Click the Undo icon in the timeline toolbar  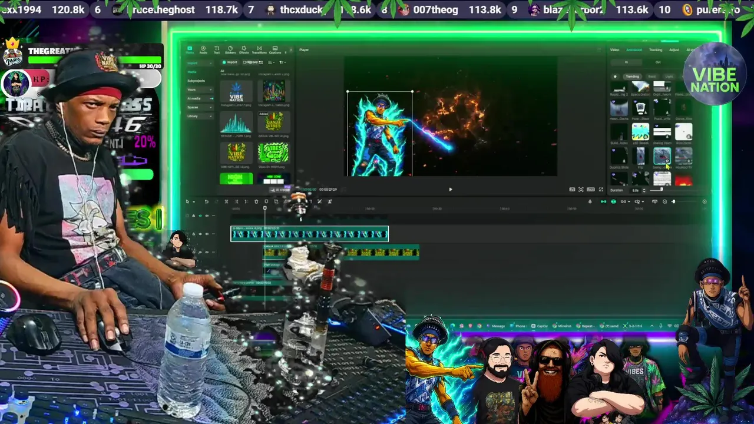pos(207,202)
